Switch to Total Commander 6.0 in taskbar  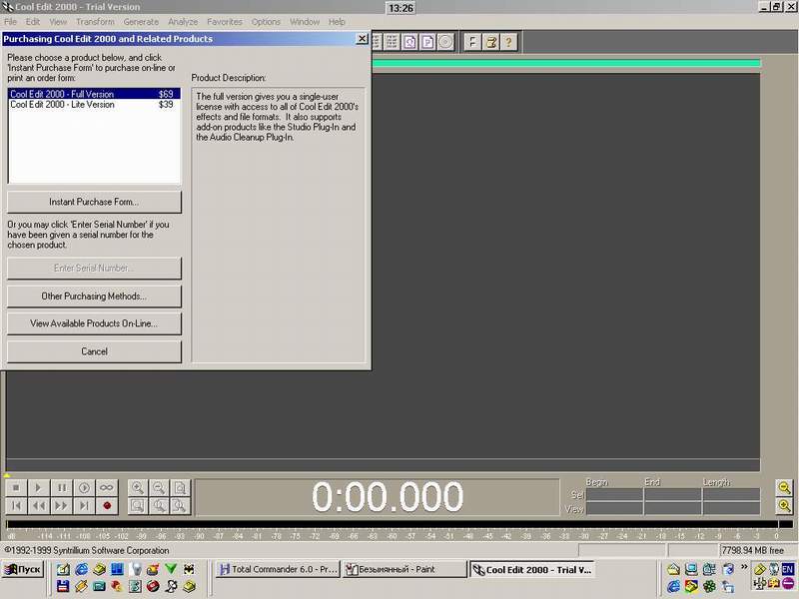279,569
